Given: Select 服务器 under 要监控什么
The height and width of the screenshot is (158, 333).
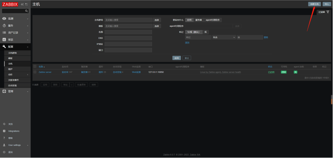Looking at the screenshot, I should click(198, 20).
